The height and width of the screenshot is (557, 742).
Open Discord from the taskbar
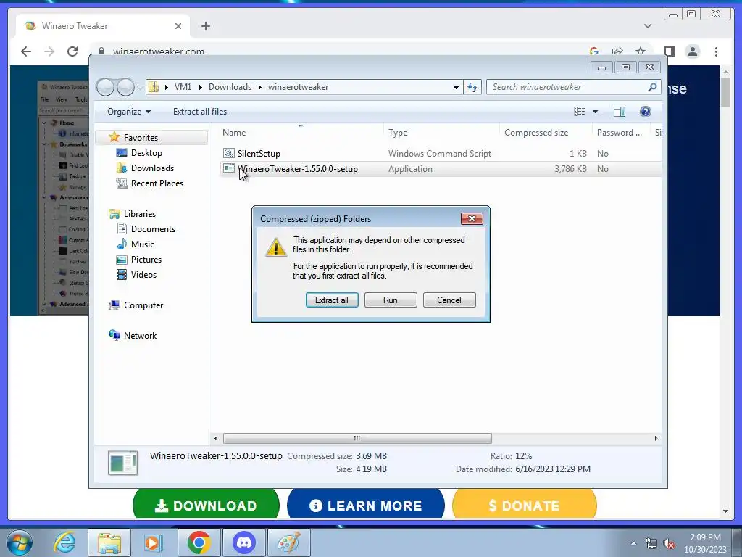click(244, 542)
